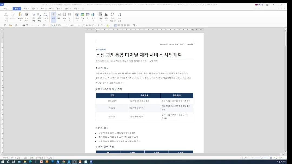The height and width of the screenshot is (164, 292).
Task: Expand the Save options dropdown arrow
Action: point(18,25)
